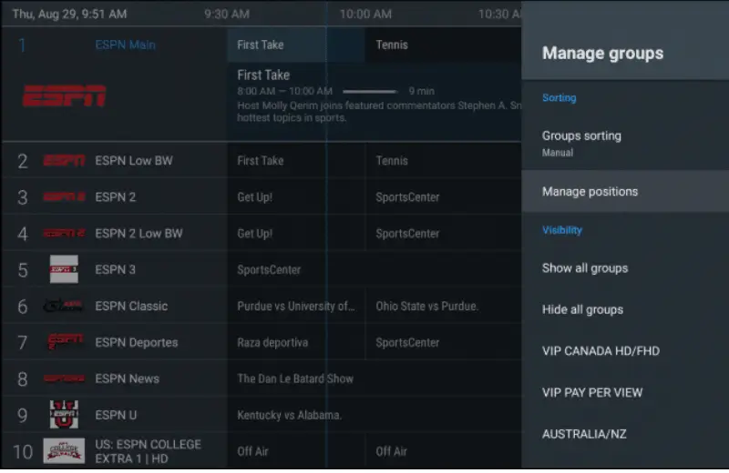The width and height of the screenshot is (729, 473).
Task: Open Groups sorting option set to Manual
Action: pos(581,143)
